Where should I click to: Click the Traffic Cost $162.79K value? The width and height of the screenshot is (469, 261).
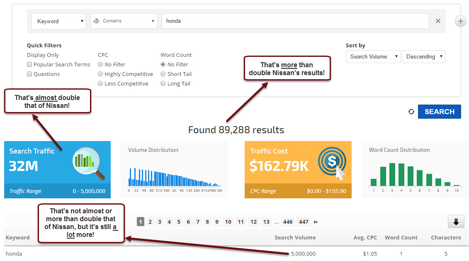279,166
